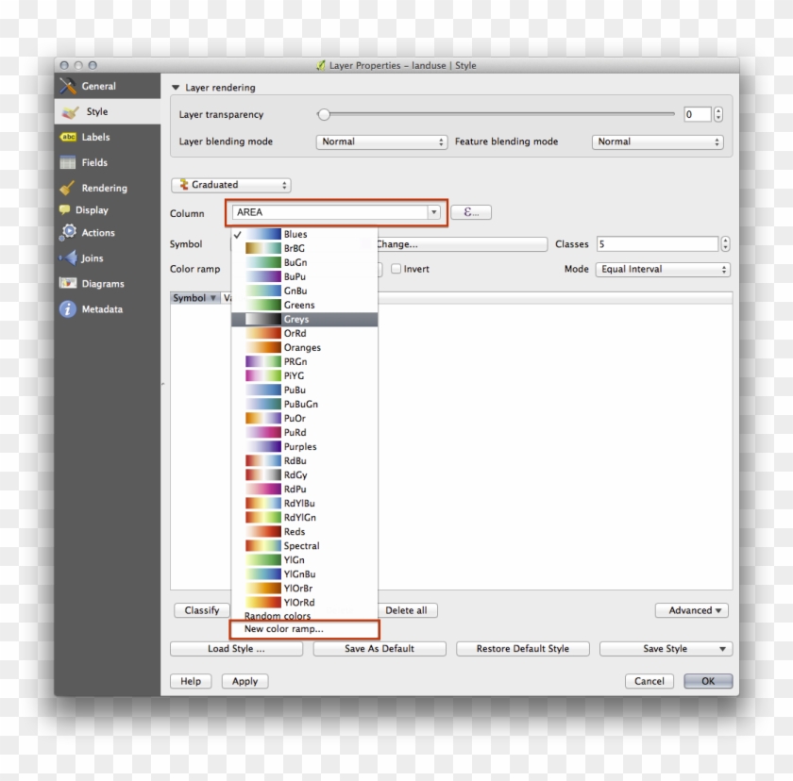Click the Classify button

point(201,610)
